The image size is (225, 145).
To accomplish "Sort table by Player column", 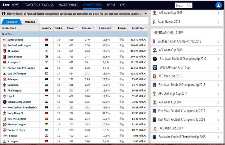I will click(x=71, y=28).
